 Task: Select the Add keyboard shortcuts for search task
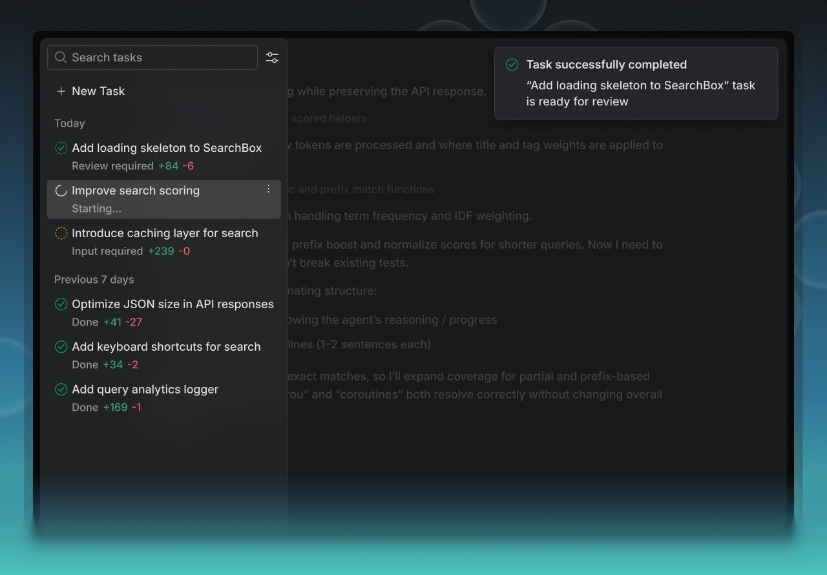[x=166, y=346]
